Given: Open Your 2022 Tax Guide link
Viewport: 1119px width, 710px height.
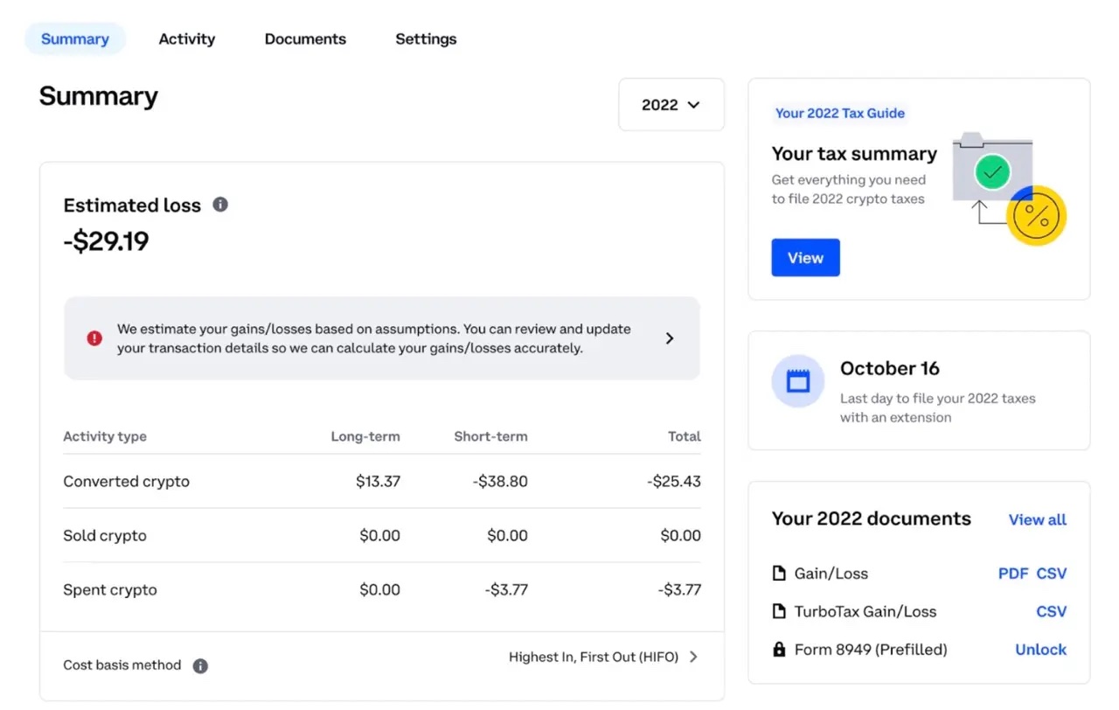Looking at the screenshot, I should 839,113.
